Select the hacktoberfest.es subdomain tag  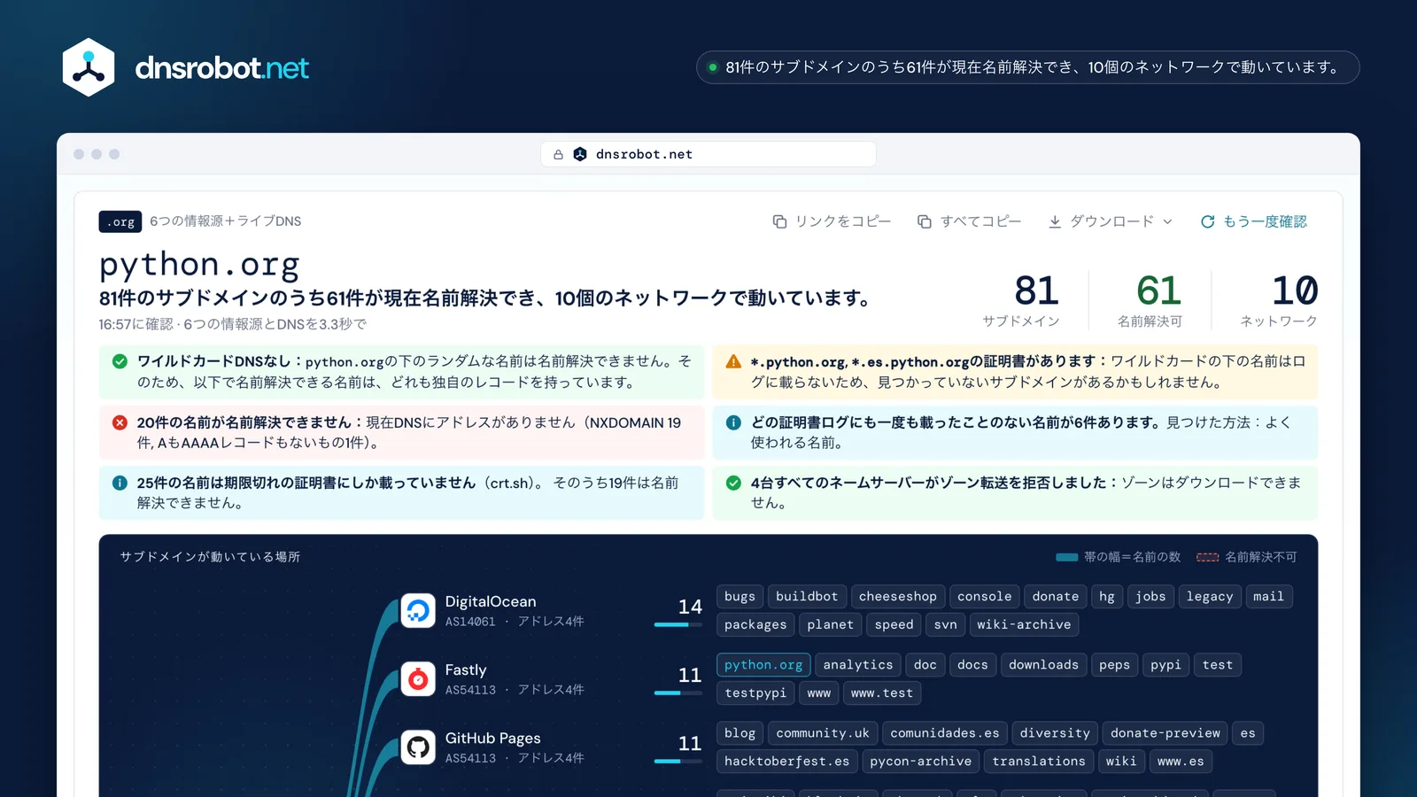coord(786,762)
